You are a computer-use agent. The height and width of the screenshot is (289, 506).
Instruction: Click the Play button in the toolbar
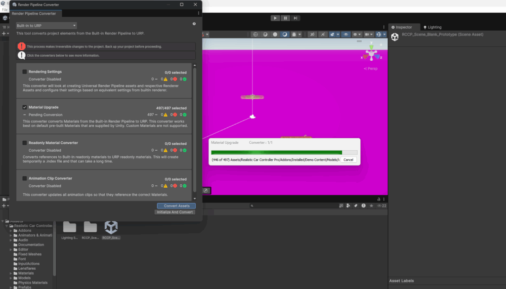[x=275, y=18]
